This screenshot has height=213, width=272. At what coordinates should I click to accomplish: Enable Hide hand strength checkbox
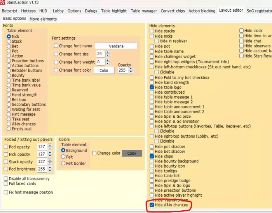[x=152, y=82]
